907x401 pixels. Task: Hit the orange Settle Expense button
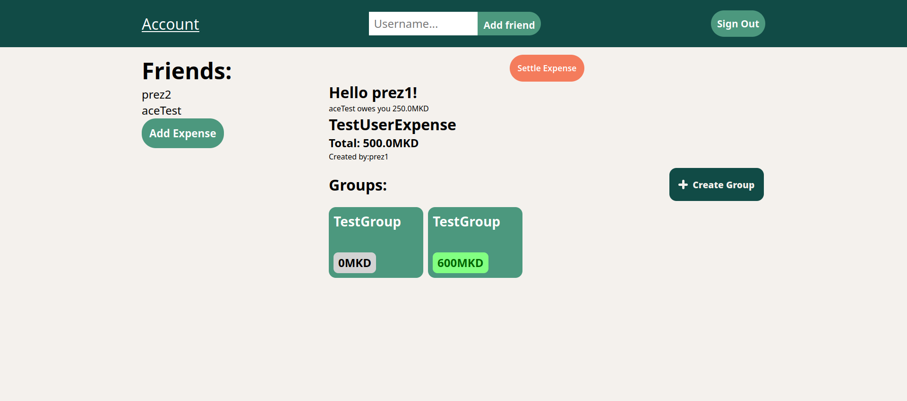coord(547,68)
